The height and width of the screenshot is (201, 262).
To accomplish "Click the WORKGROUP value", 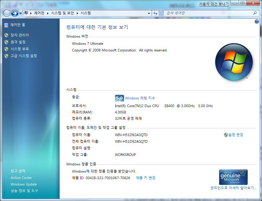I will (125, 155).
